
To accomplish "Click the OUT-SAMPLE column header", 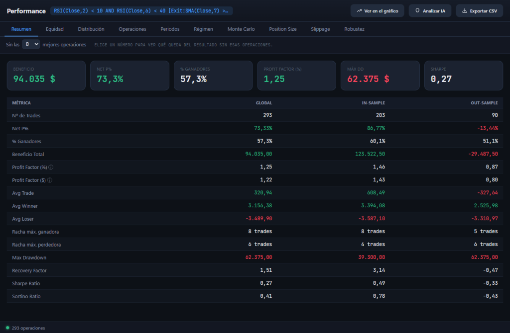I will click(484, 103).
